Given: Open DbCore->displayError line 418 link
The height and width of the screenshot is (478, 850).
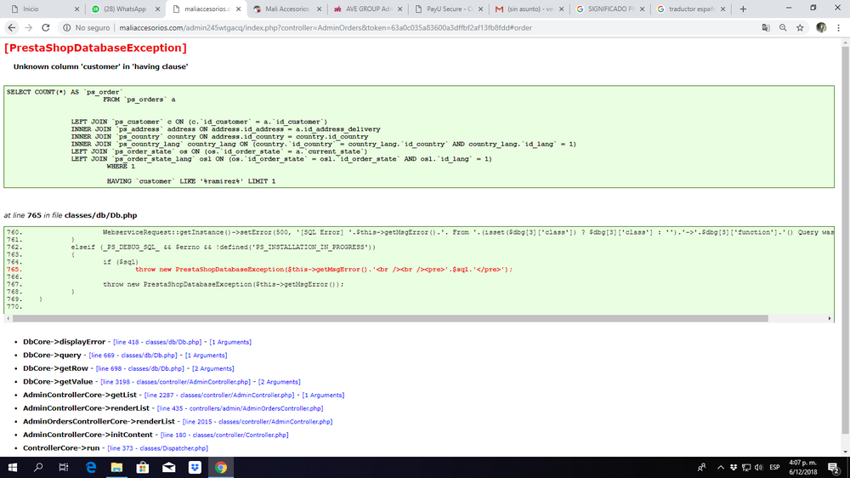Looking at the screenshot, I should pyautogui.click(x=157, y=343).
